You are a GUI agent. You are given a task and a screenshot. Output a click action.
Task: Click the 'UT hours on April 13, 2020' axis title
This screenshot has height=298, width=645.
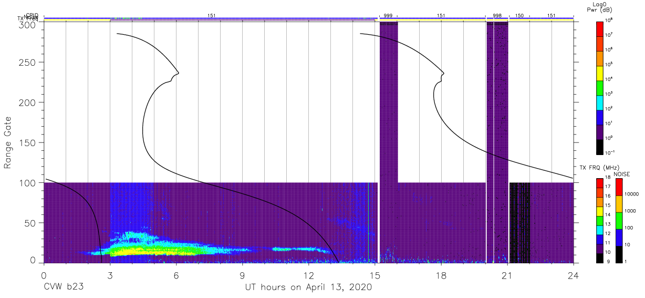(308, 287)
